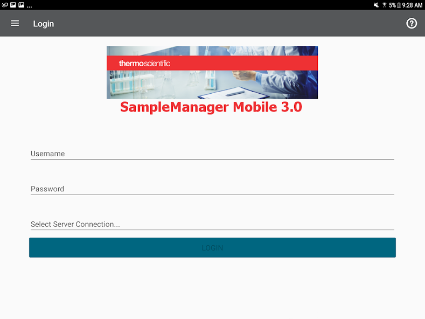Viewport: 425px width, 319px height.
Task: Tap the muted sound status icon
Action: tap(375, 5)
